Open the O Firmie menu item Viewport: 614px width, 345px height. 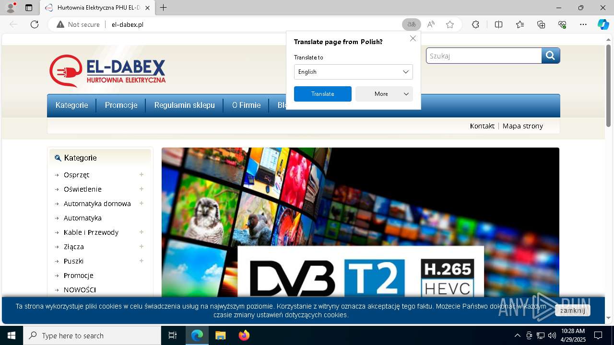(247, 105)
